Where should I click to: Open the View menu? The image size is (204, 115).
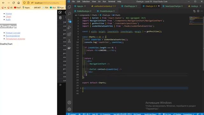[94, 1]
